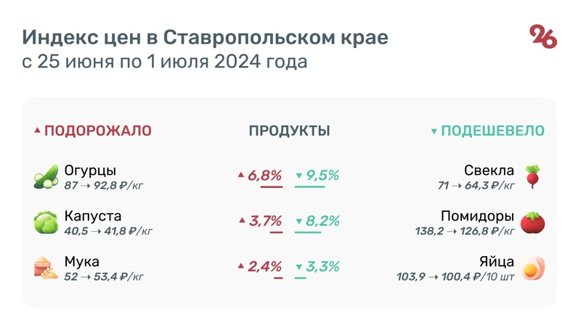Viewport: 581px width, 328px height.
Task: Click the tomato icon next to Помидоры
Action: 533,222
